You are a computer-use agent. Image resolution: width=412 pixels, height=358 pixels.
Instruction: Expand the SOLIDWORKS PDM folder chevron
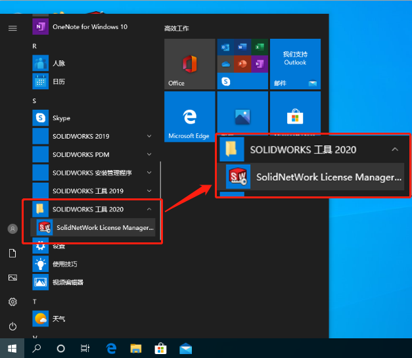click(x=149, y=154)
